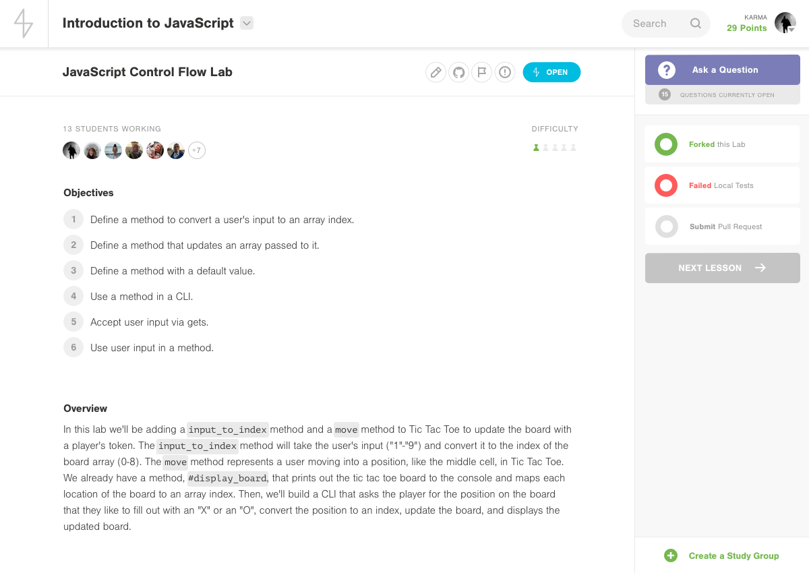Toggle the red Failed Local Tests circle
The width and height of the screenshot is (809, 573).
click(666, 185)
